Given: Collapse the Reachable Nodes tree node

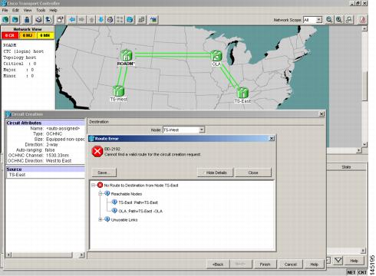Looking at the screenshot, I should coord(101,194).
